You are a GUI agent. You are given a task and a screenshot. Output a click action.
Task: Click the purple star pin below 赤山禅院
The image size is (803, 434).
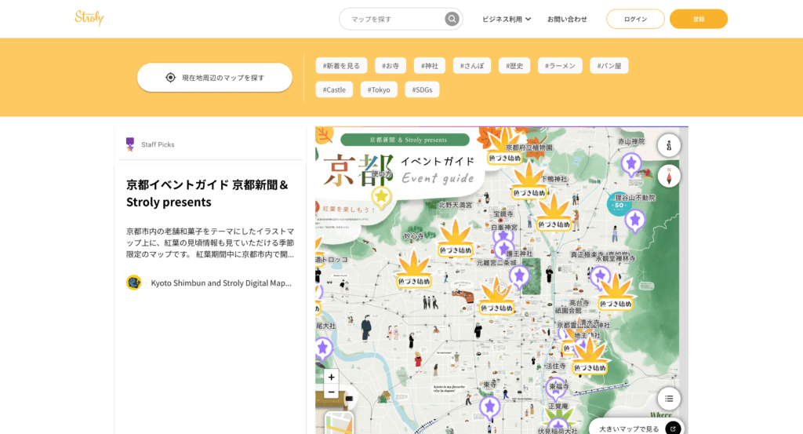point(631,165)
